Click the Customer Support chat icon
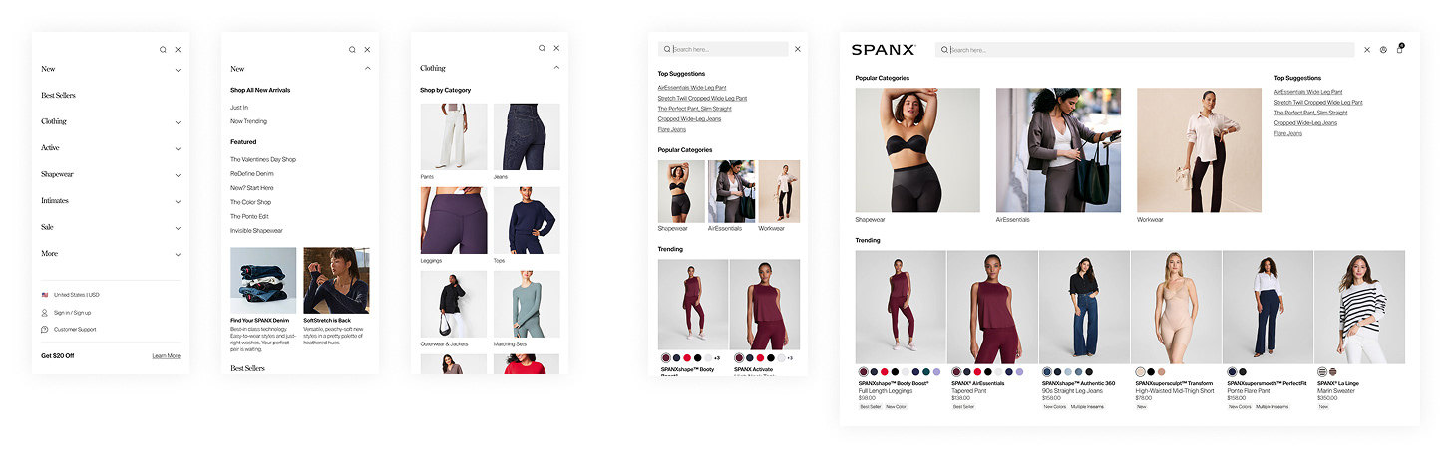 [45, 329]
